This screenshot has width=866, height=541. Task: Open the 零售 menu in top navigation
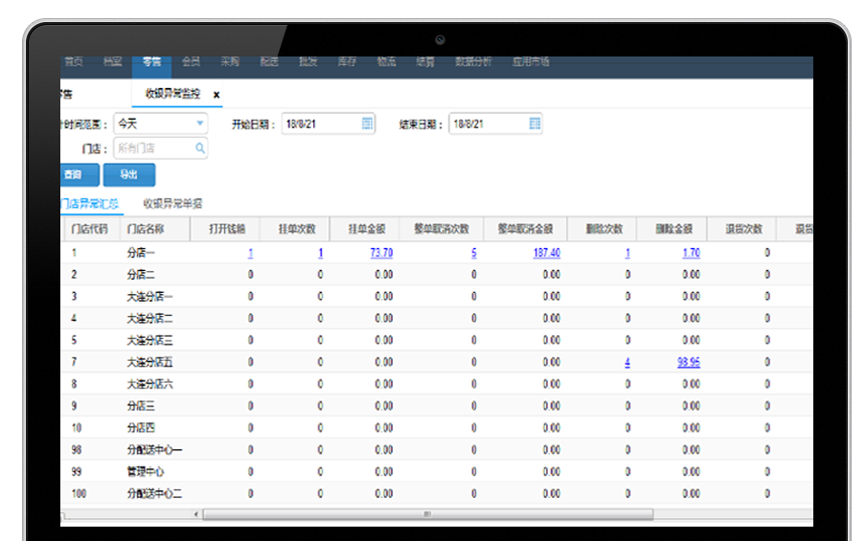pyautogui.click(x=151, y=61)
